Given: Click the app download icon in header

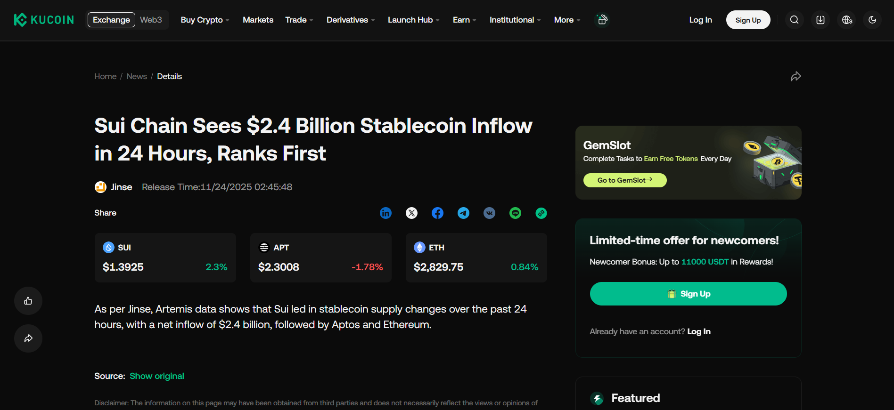Looking at the screenshot, I should point(820,20).
